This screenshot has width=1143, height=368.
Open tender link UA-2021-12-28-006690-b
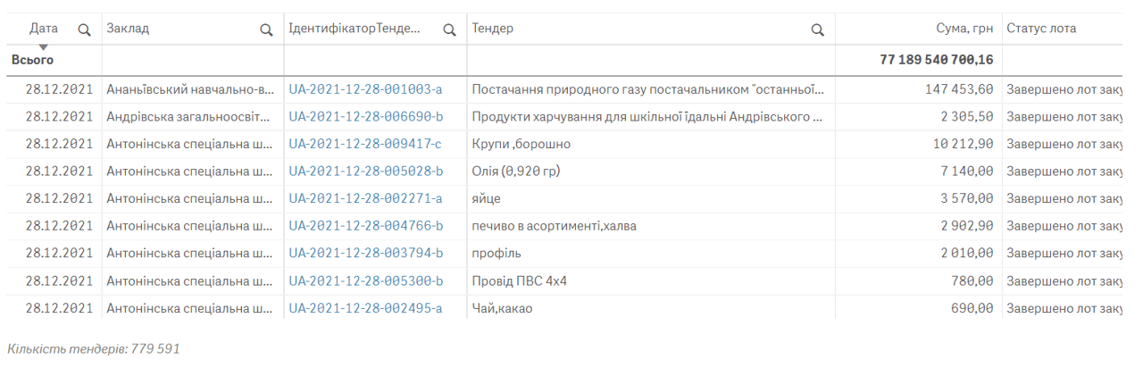[365, 117]
